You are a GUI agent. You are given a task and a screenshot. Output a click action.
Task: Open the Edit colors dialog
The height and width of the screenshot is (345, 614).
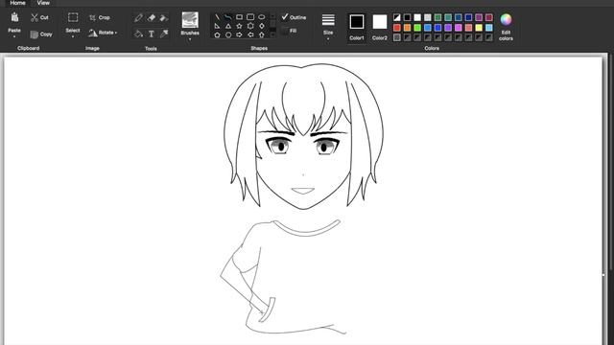coord(506,27)
